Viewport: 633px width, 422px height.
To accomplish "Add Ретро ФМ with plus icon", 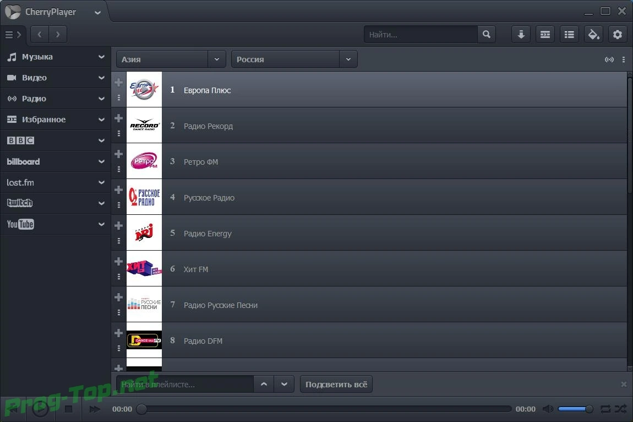I will point(118,154).
